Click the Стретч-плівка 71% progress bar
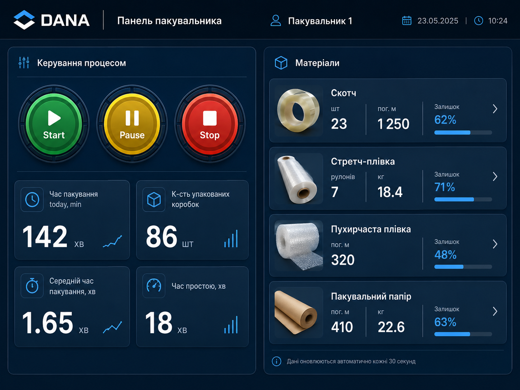The image size is (520, 390). pyautogui.click(x=463, y=199)
